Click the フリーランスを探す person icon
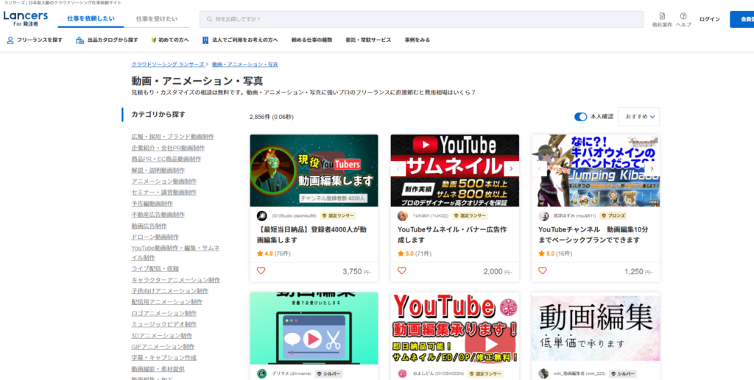This screenshot has width=754, height=380. tap(10, 40)
